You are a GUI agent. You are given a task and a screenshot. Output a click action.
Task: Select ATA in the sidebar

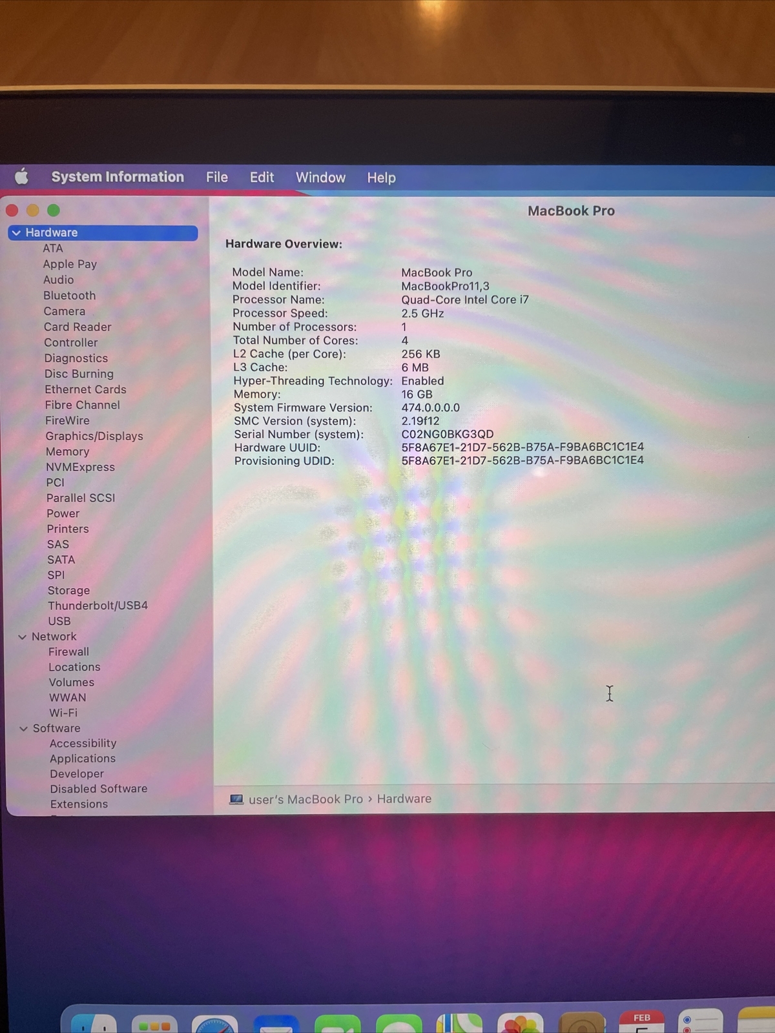click(x=53, y=249)
